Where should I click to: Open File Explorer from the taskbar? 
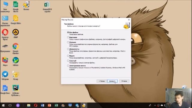pos(29,105)
